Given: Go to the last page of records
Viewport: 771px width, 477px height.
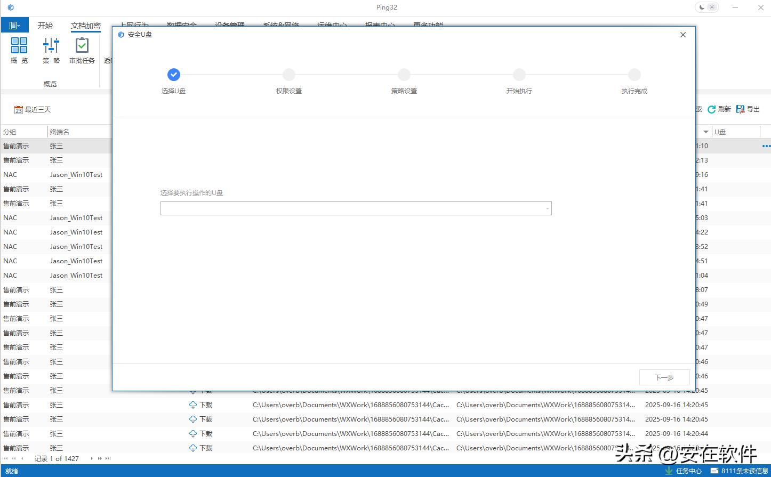Looking at the screenshot, I should [108, 458].
